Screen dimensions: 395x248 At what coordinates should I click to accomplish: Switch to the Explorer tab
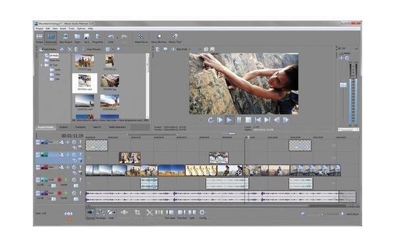coord(63,128)
